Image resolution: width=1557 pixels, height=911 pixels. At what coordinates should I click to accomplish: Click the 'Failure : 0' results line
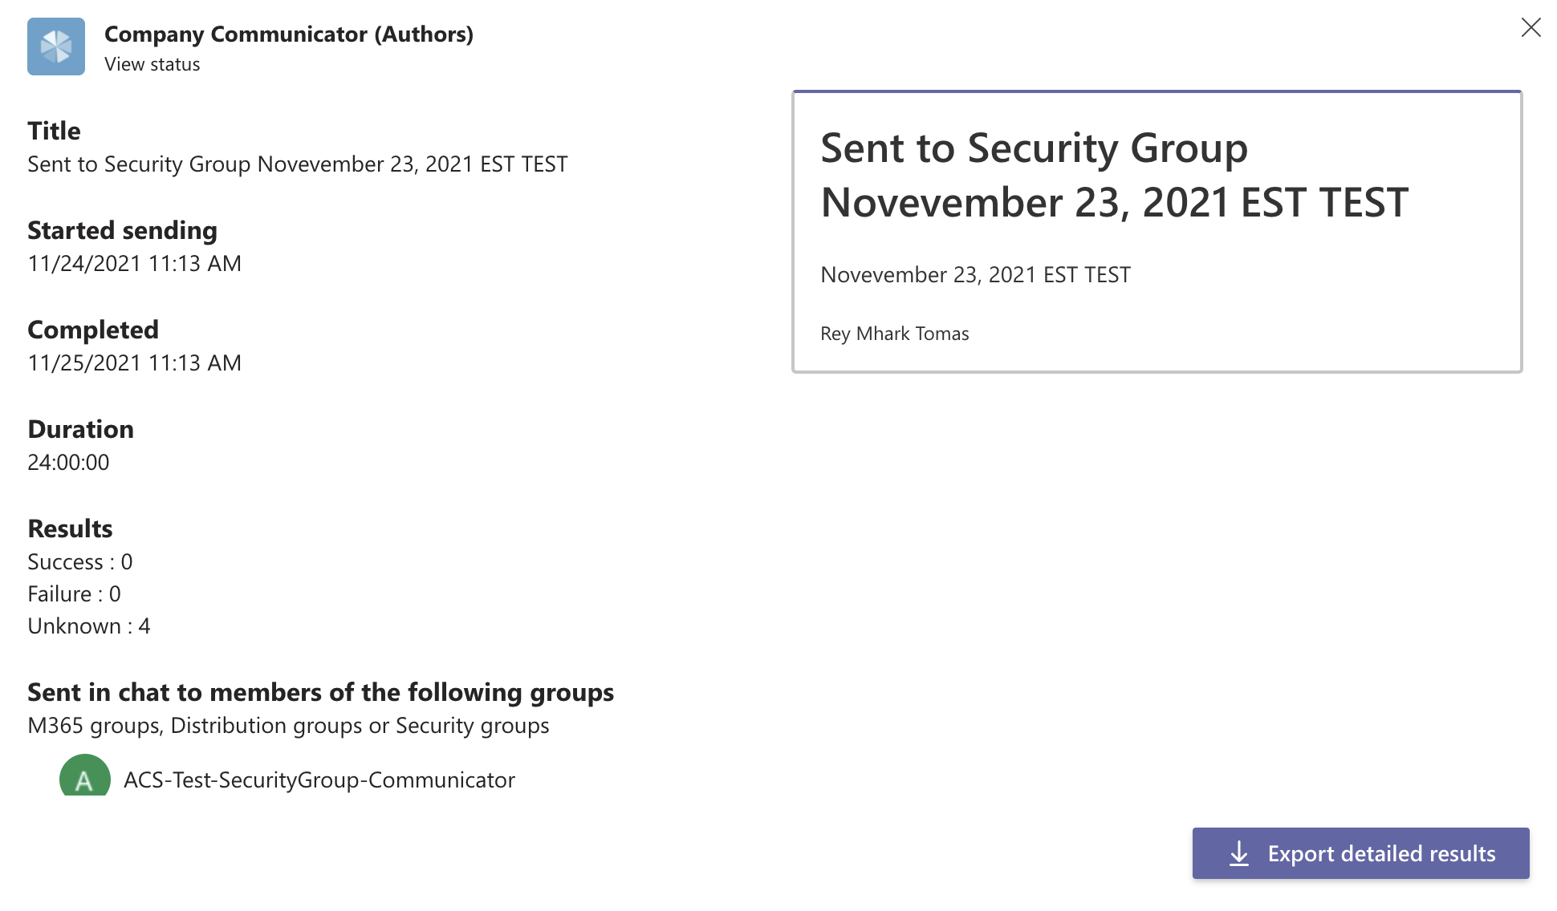click(74, 593)
